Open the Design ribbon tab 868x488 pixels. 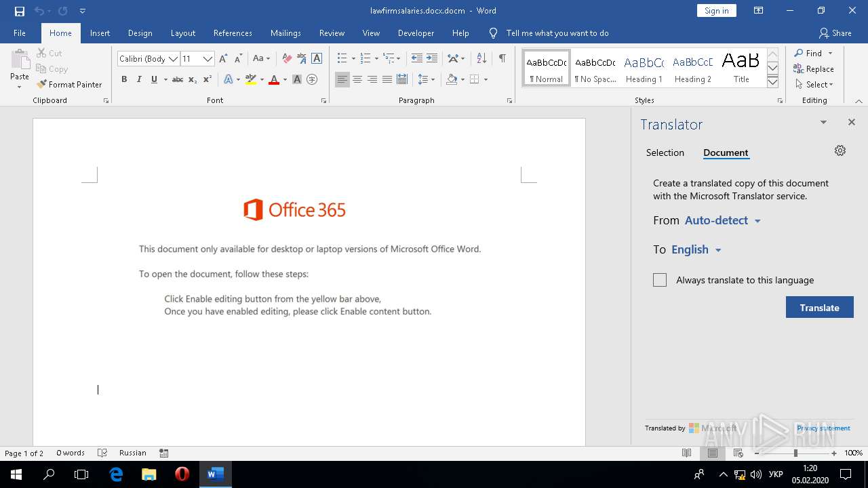(140, 33)
